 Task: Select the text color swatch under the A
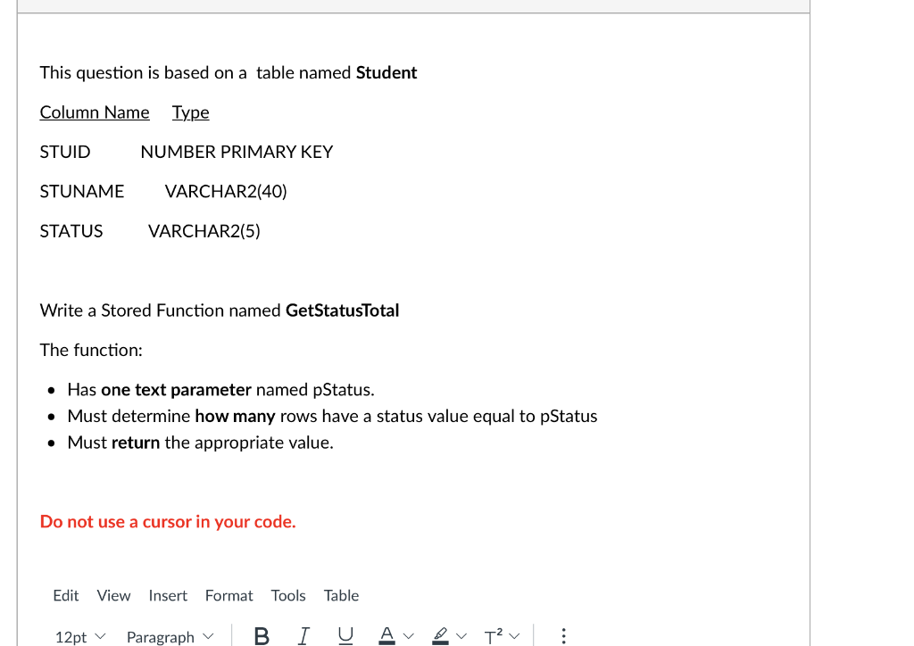pos(386,641)
